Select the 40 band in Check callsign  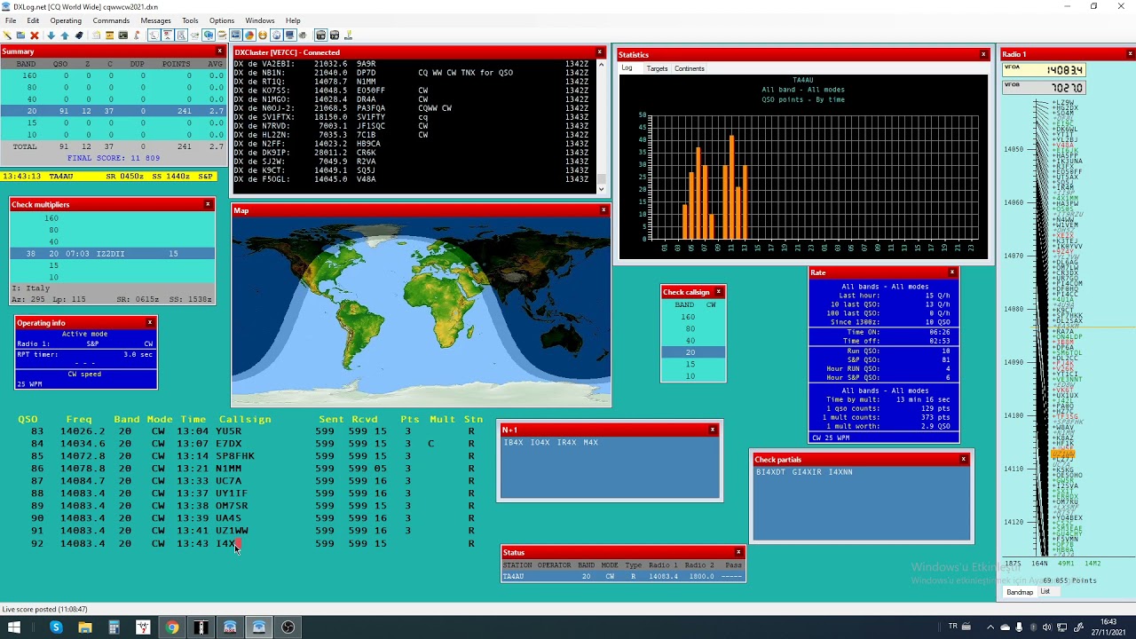click(693, 341)
